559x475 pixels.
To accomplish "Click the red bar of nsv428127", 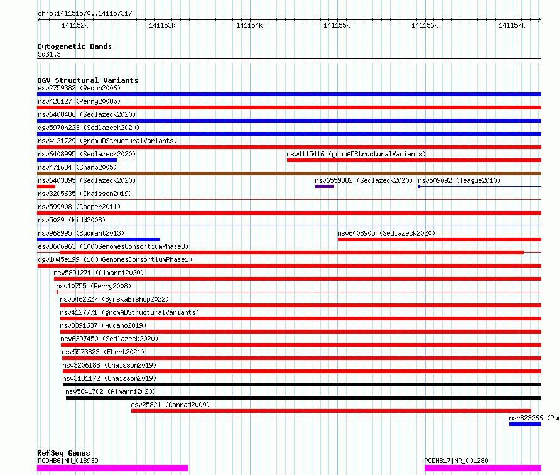I will point(289,107).
